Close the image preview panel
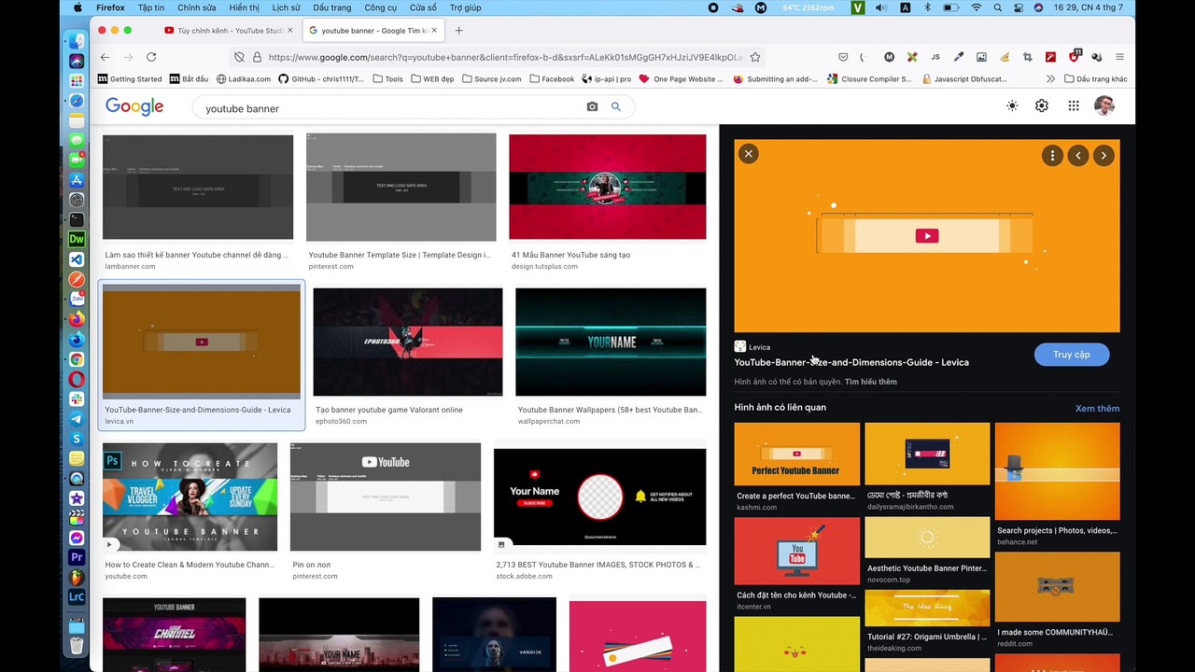 tap(748, 154)
